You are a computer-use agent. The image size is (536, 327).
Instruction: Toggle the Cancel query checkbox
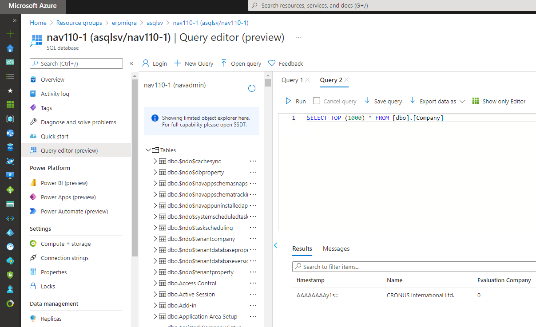pyautogui.click(x=317, y=101)
